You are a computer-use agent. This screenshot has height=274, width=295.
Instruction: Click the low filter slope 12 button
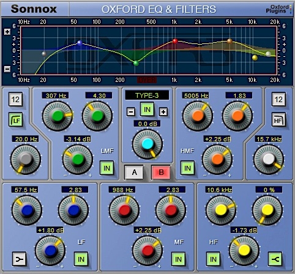click(16, 100)
